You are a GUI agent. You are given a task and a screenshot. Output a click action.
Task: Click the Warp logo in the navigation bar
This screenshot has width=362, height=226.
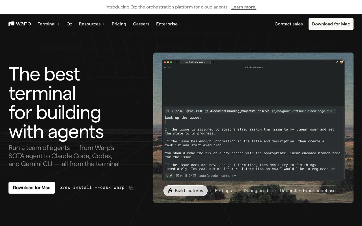pyautogui.click(x=19, y=24)
